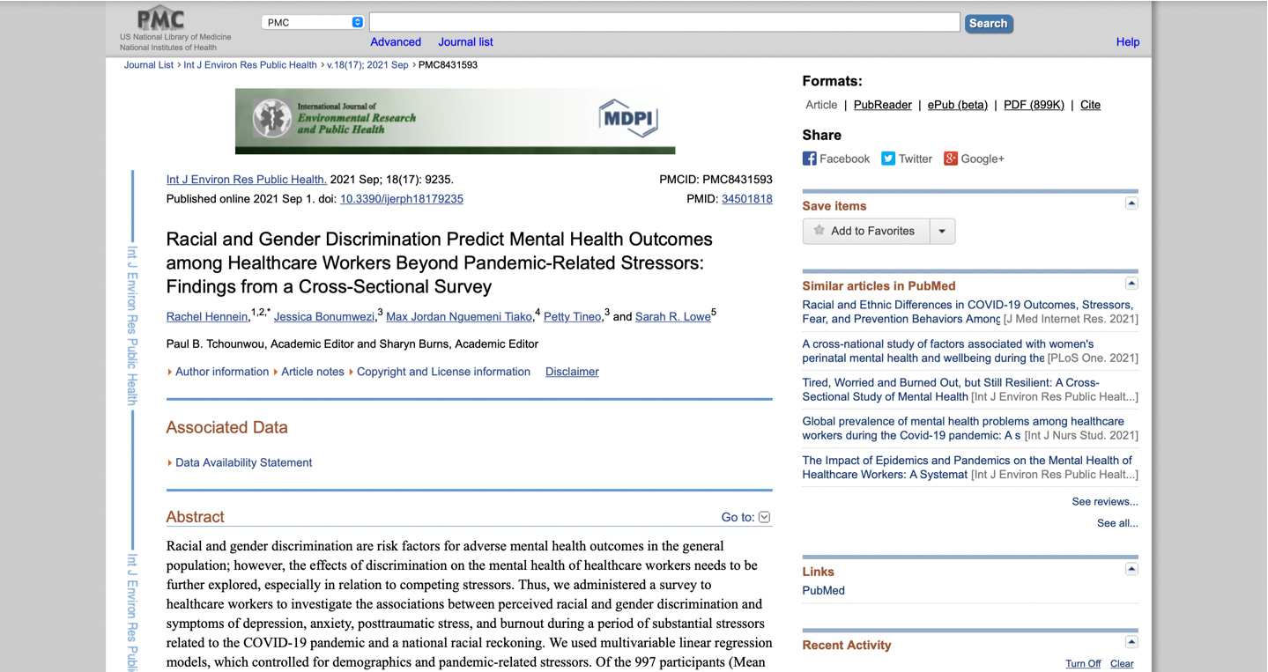The width and height of the screenshot is (1268, 672).
Task: Clear recent activity
Action: (1122, 664)
